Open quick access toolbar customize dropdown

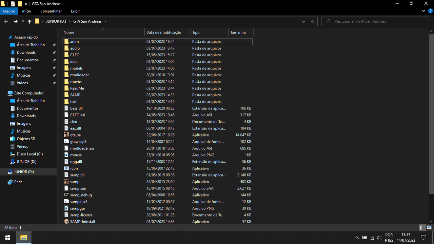point(26,4)
